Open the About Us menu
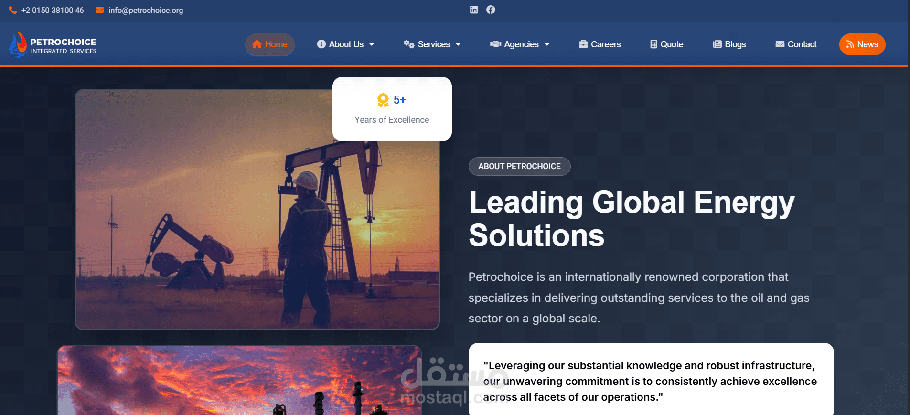The height and width of the screenshot is (415, 910). [x=346, y=44]
